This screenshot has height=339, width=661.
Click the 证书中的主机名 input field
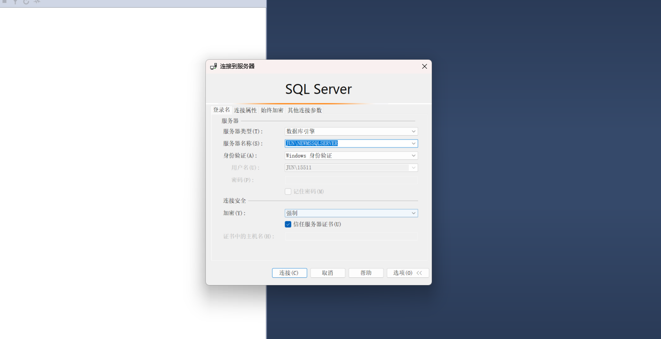pos(352,236)
